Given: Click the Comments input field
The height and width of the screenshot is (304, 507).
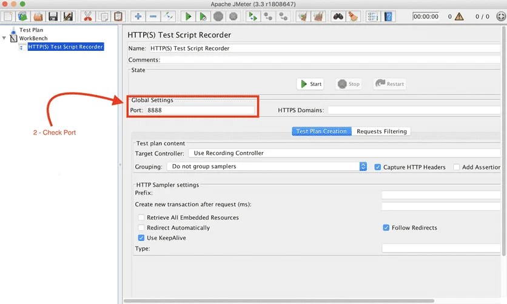Looking at the screenshot, I should (331, 60).
